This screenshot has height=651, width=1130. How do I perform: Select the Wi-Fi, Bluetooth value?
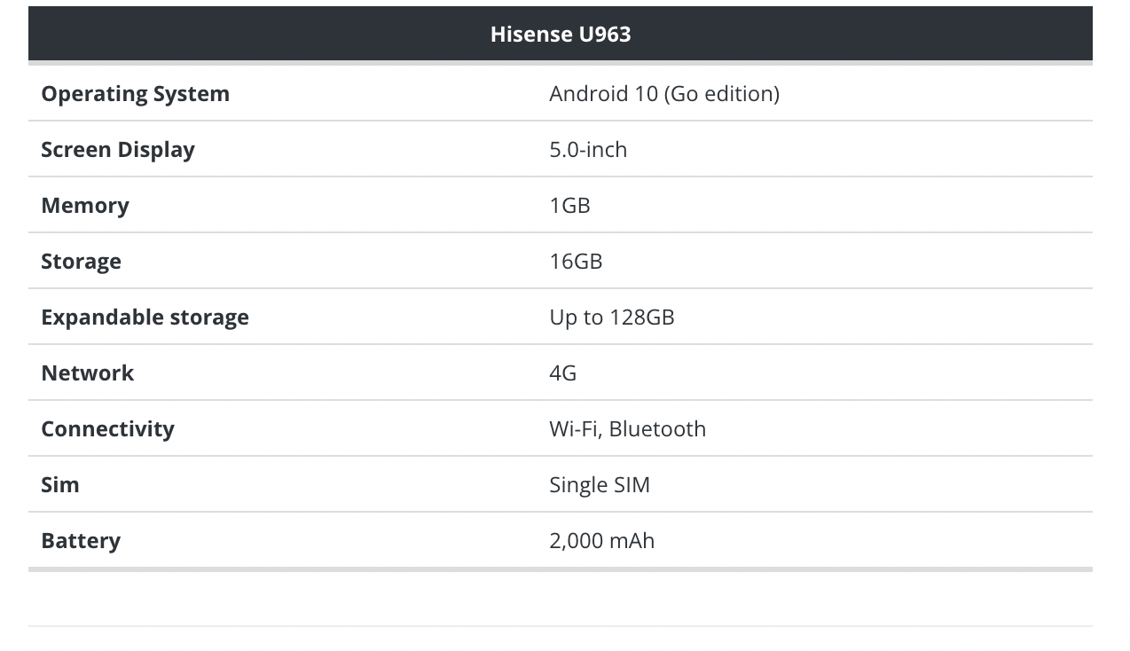click(x=627, y=429)
